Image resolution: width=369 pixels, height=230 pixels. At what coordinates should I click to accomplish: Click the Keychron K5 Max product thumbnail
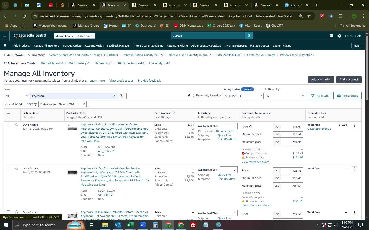pyautogui.click(x=73, y=128)
